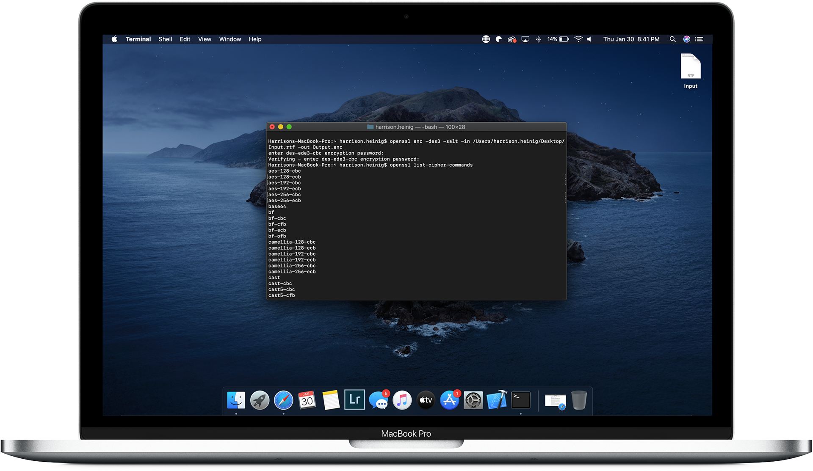Minimize Terminal window with yellow button
Image resolution: width=813 pixels, height=471 pixels.
click(281, 127)
